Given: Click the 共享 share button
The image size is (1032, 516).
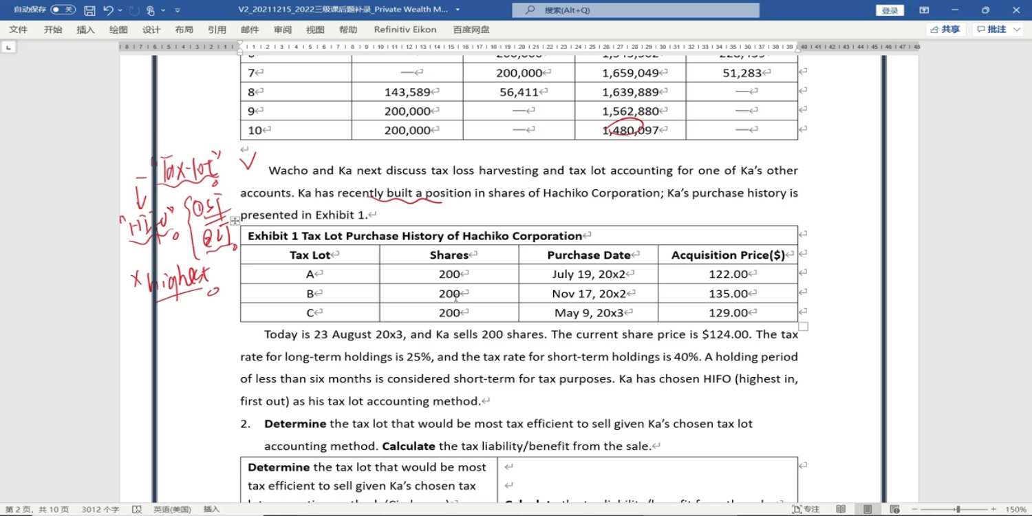Looking at the screenshot, I should tap(946, 30).
